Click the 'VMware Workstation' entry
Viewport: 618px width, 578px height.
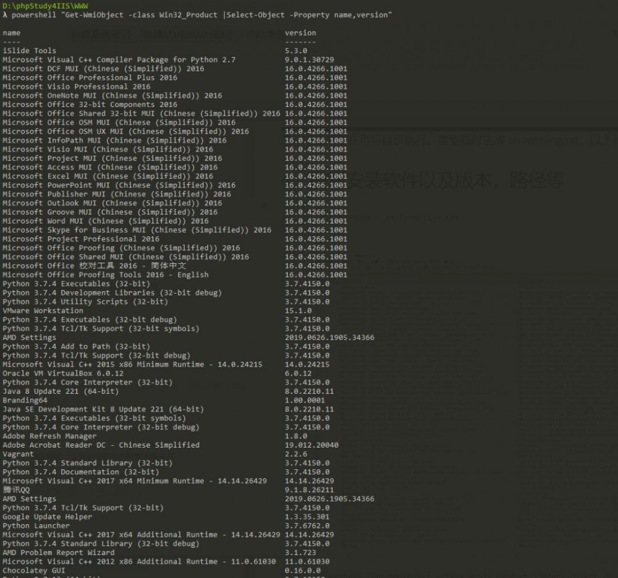pyautogui.click(x=43, y=311)
